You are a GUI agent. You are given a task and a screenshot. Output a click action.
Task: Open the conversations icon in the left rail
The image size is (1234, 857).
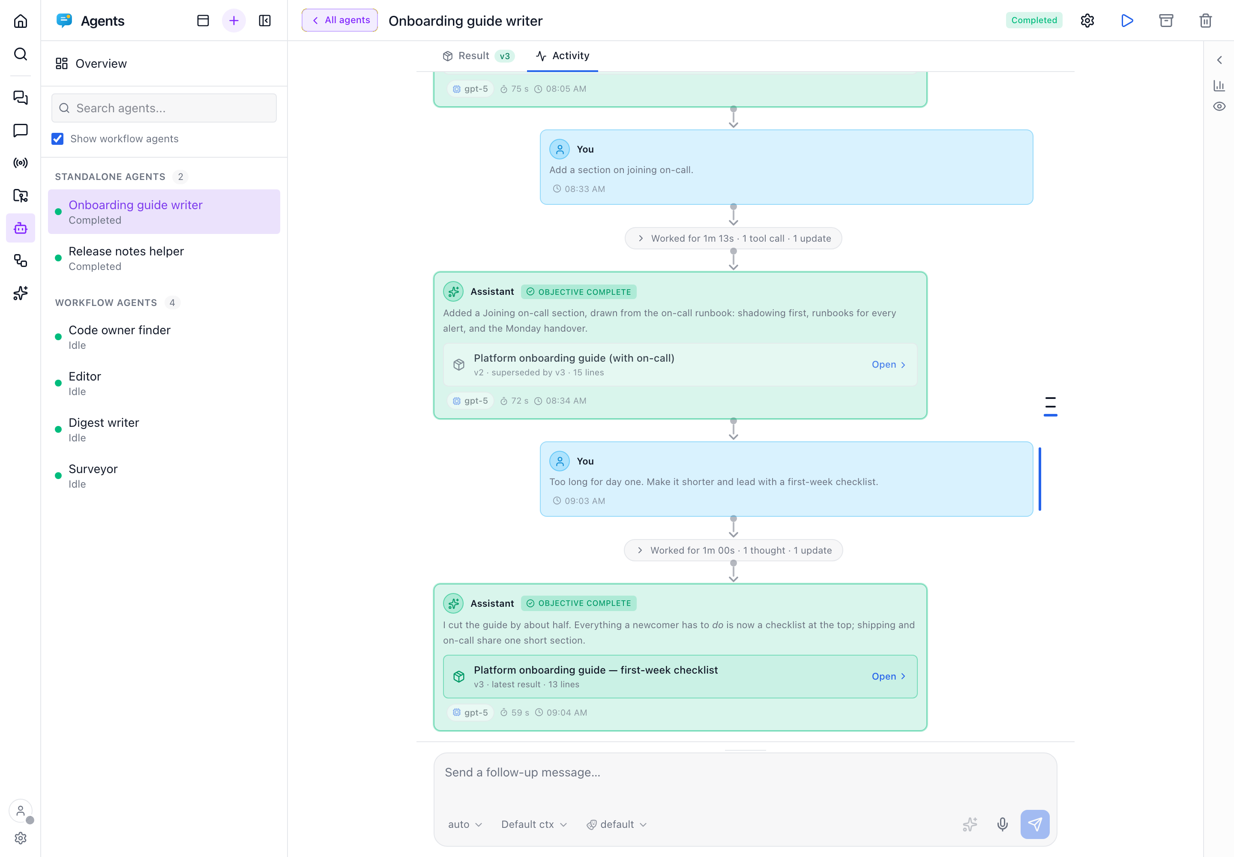click(21, 97)
